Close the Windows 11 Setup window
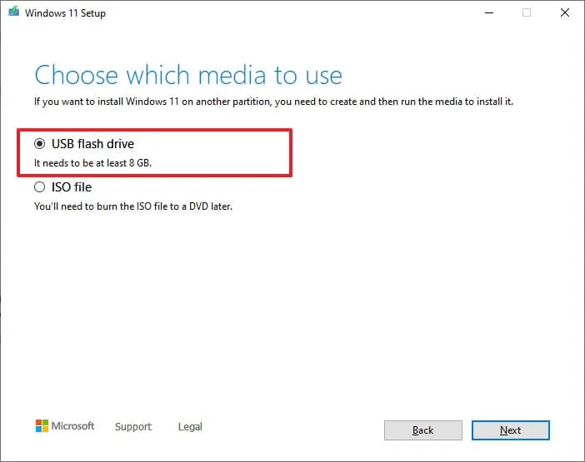 click(565, 12)
